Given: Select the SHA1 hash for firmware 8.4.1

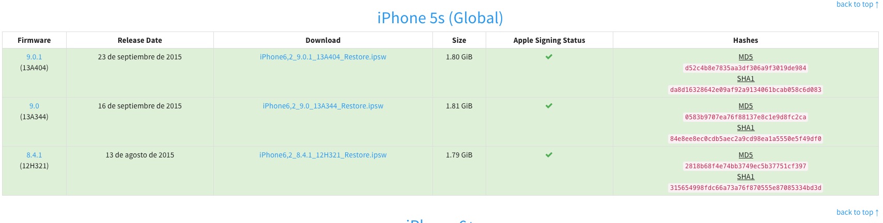Looking at the screenshot, I should pyautogui.click(x=746, y=188).
